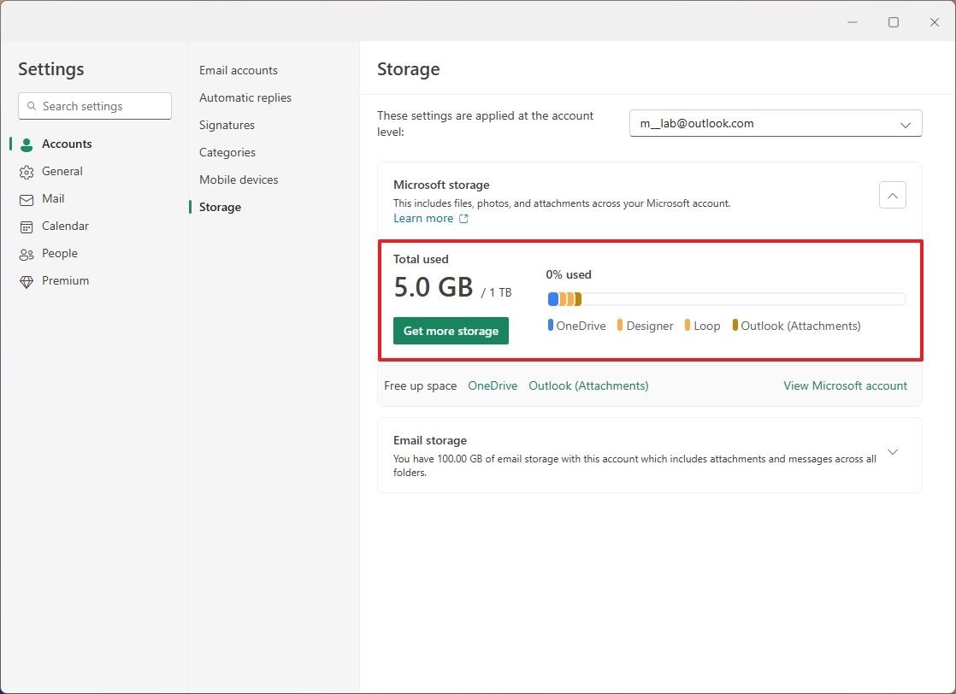Open the Accounts section in Settings
Screen dimensions: 956x694
click(x=67, y=144)
